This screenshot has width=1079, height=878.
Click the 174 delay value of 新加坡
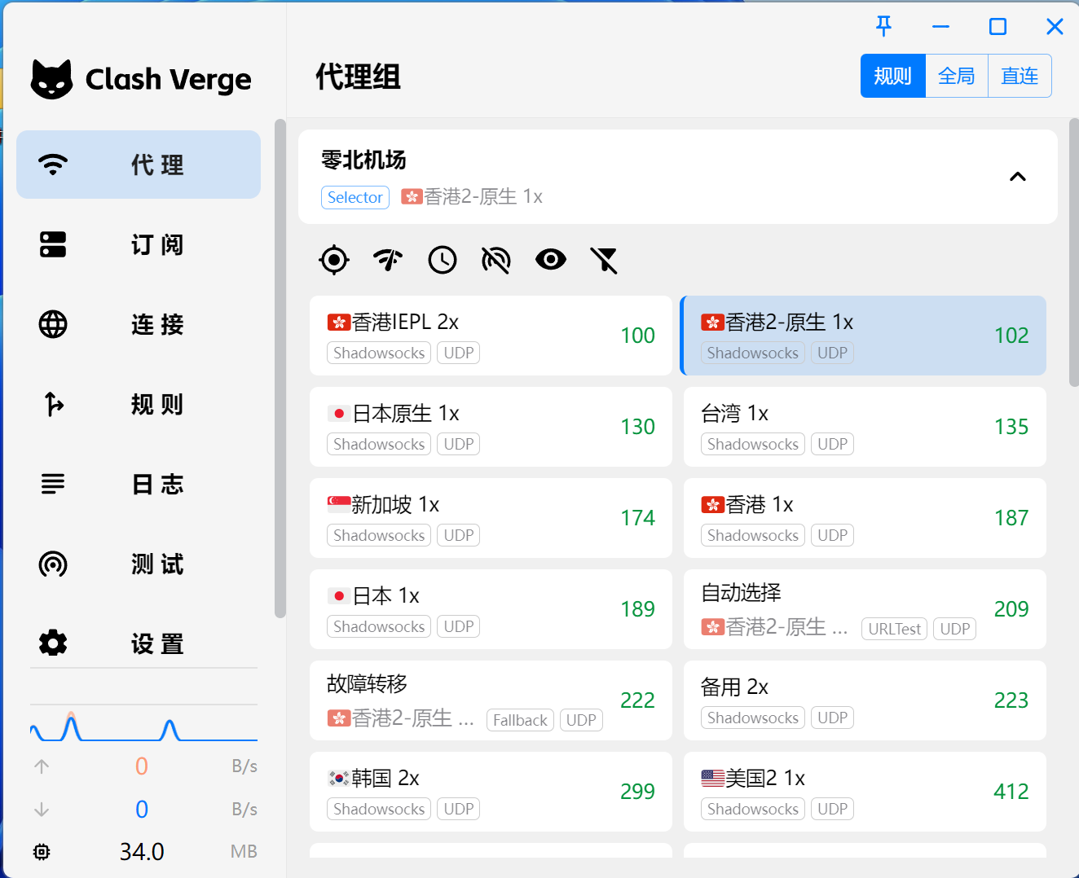coord(637,518)
